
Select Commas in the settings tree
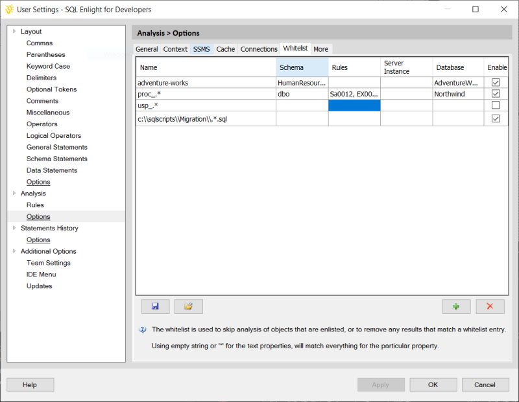(40, 43)
